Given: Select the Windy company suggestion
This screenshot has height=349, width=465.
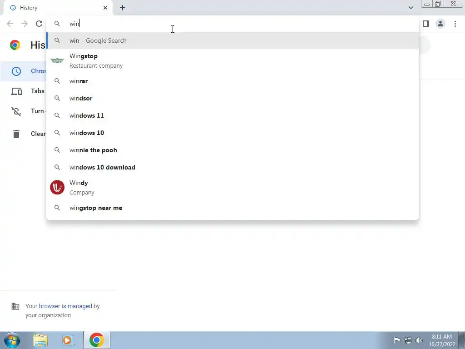Looking at the screenshot, I should click(x=232, y=188).
